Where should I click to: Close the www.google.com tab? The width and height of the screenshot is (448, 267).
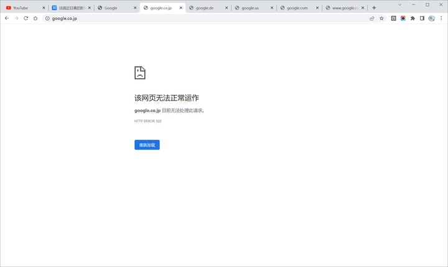coord(363,8)
